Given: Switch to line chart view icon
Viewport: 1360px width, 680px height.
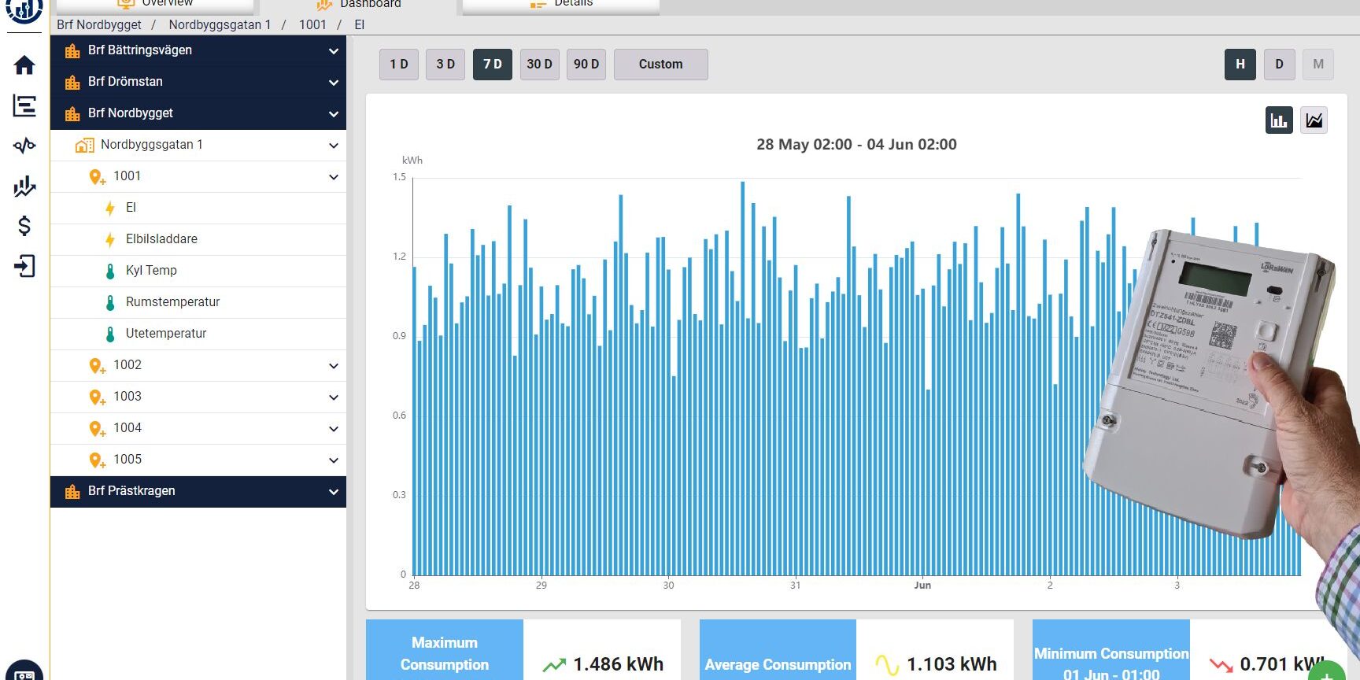Looking at the screenshot, I should coord(1314,120).
